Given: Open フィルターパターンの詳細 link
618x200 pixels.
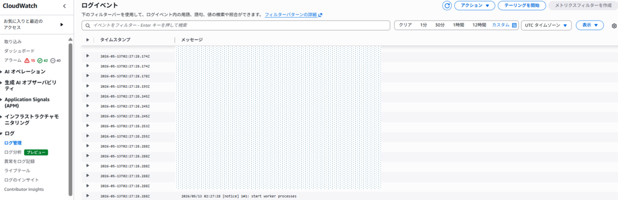Looking at the screenshot, I should pyautogui.click(x=294, y=15).
